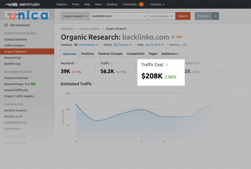The height and width of the screenshot is (169, 251).
Task: Open Backlink Analytics in sidebar
Action: click(x=16, y=110)
